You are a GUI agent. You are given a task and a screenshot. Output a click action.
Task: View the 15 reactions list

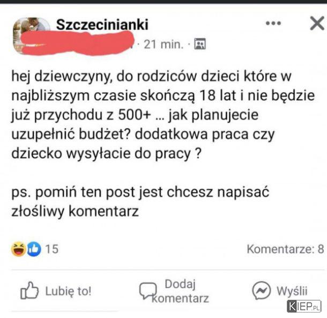(51, 249)
